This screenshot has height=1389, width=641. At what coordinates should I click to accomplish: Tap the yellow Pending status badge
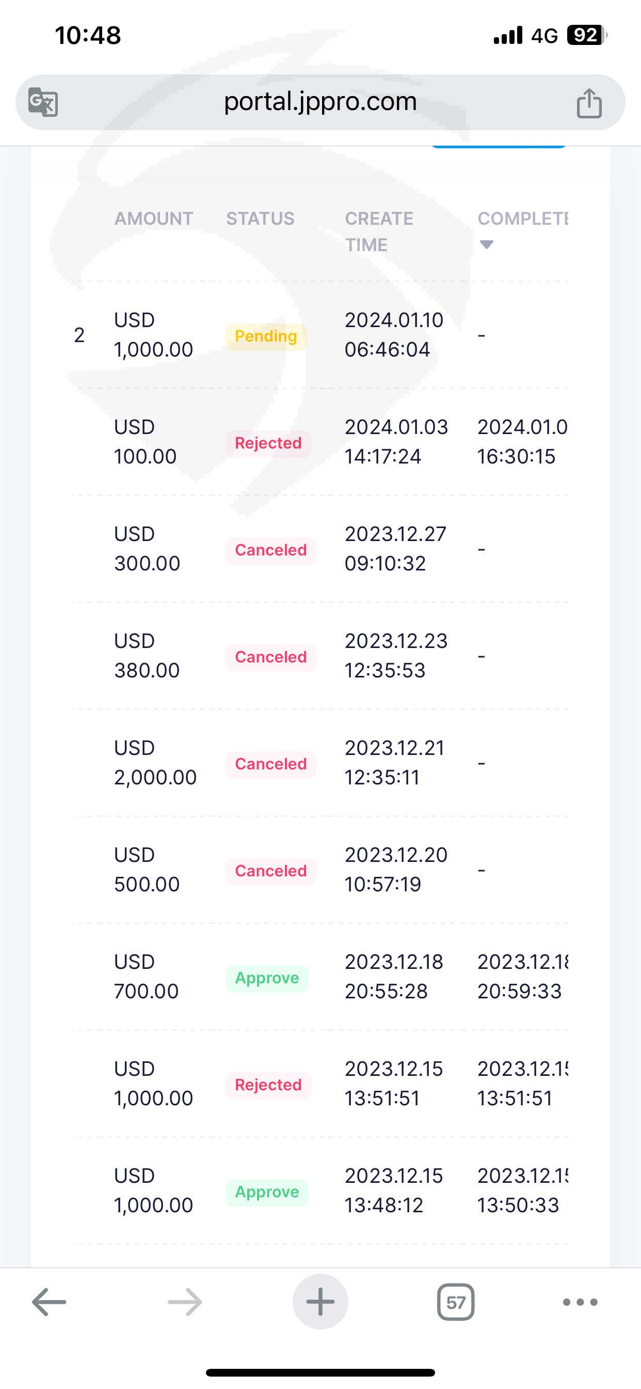tap(266, 336)
